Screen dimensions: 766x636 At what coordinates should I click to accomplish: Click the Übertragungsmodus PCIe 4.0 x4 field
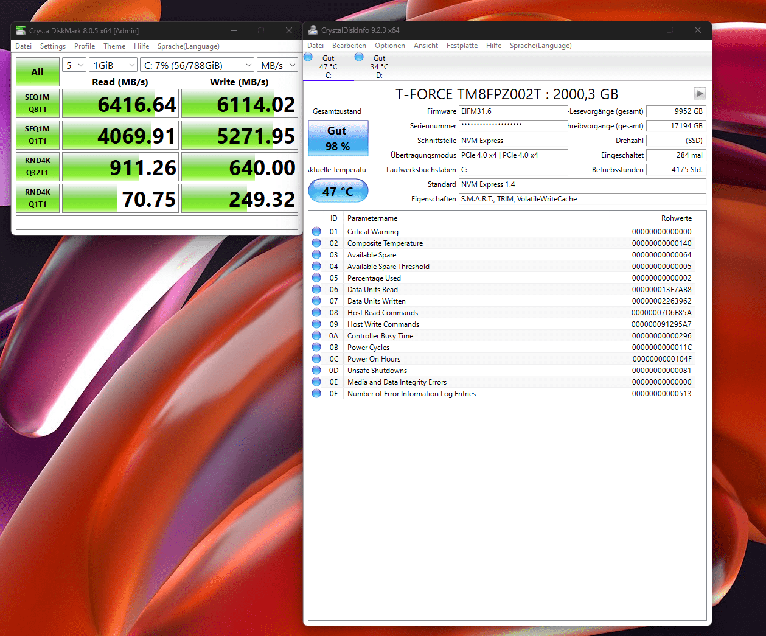pos(514,155)
